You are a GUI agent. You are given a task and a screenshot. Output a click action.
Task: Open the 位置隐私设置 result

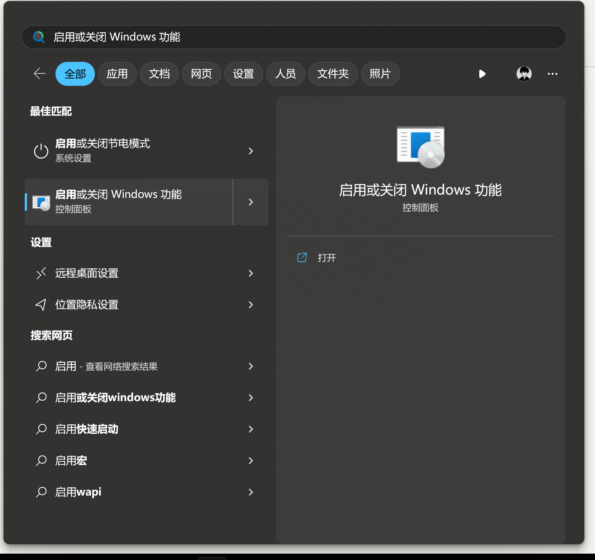pyautogui.click(x=87, y=305)
